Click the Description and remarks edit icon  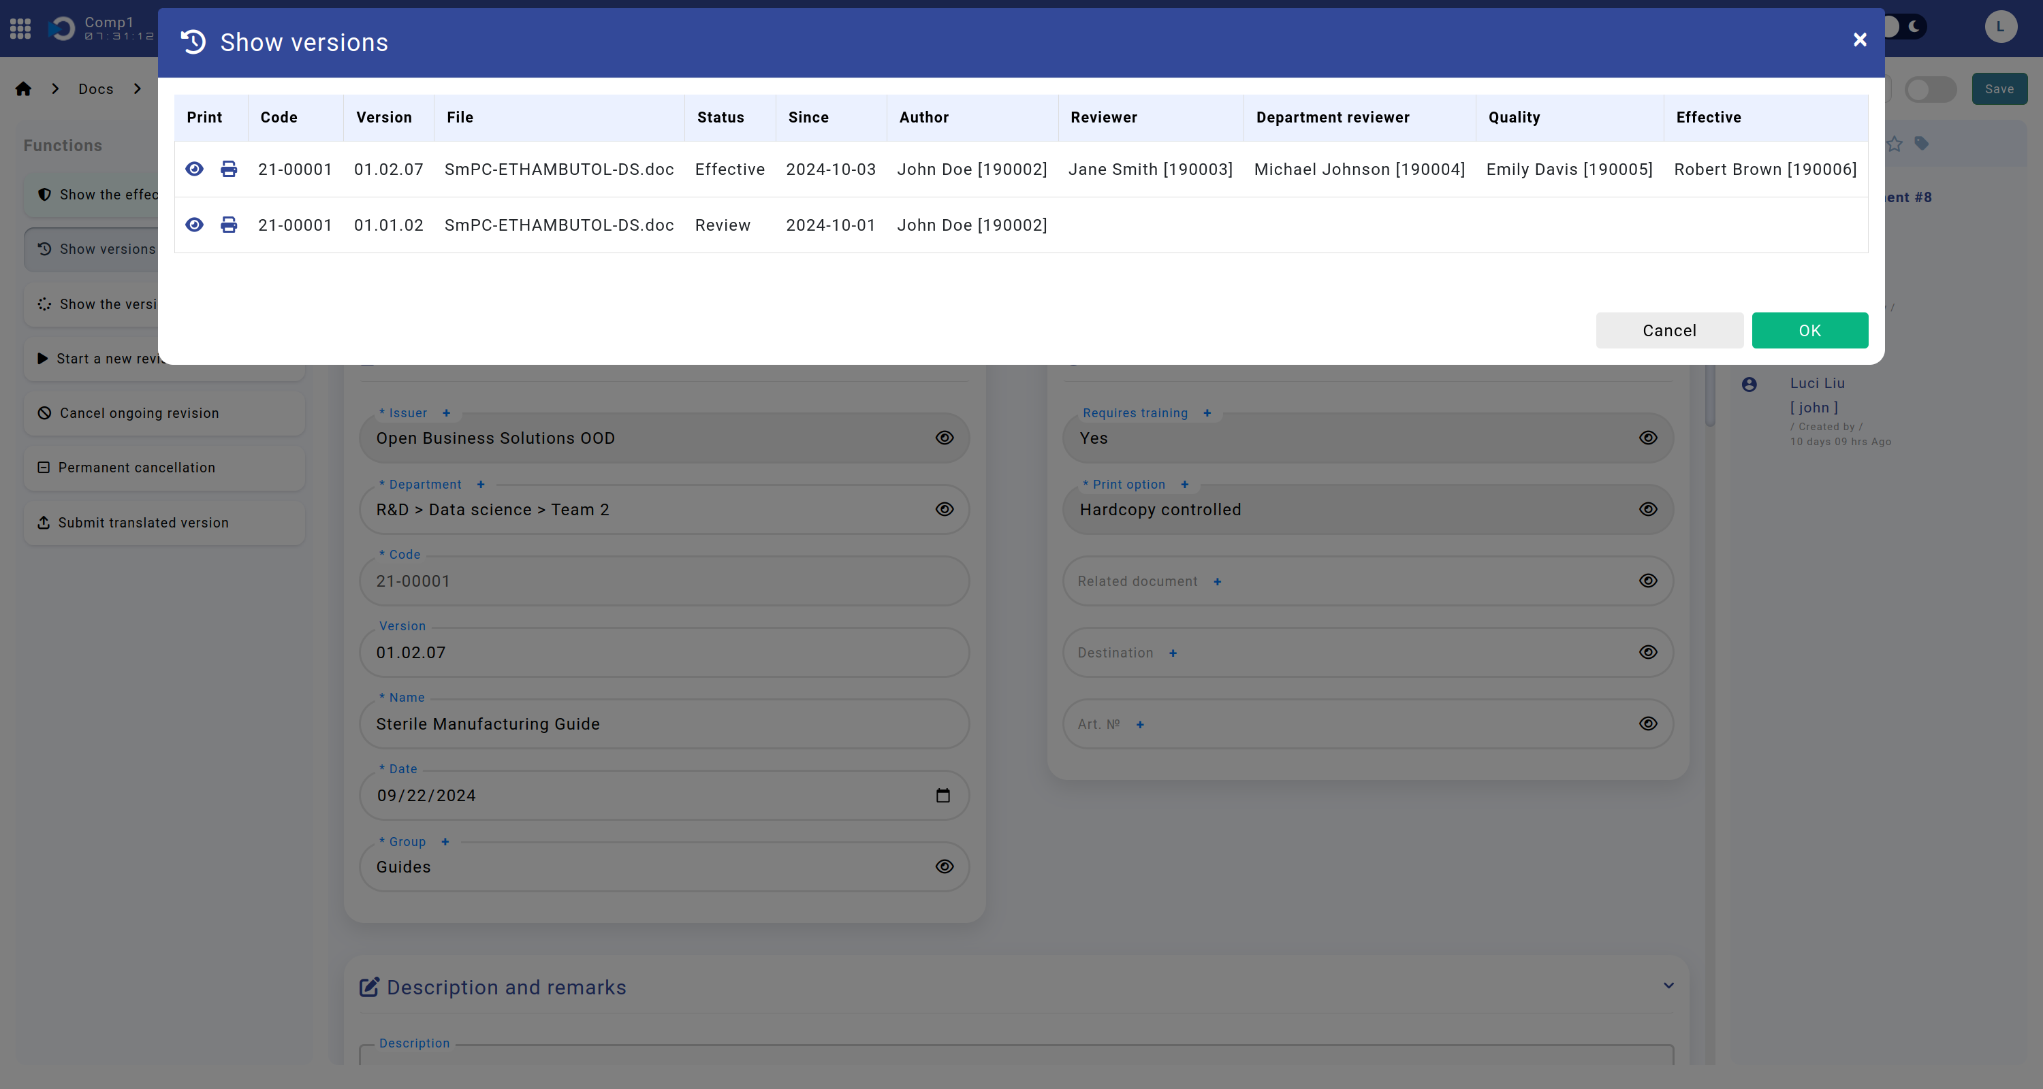tap(369, 987)
